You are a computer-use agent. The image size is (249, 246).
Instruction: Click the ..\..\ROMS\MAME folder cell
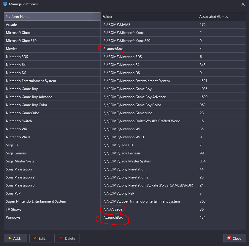149,24
